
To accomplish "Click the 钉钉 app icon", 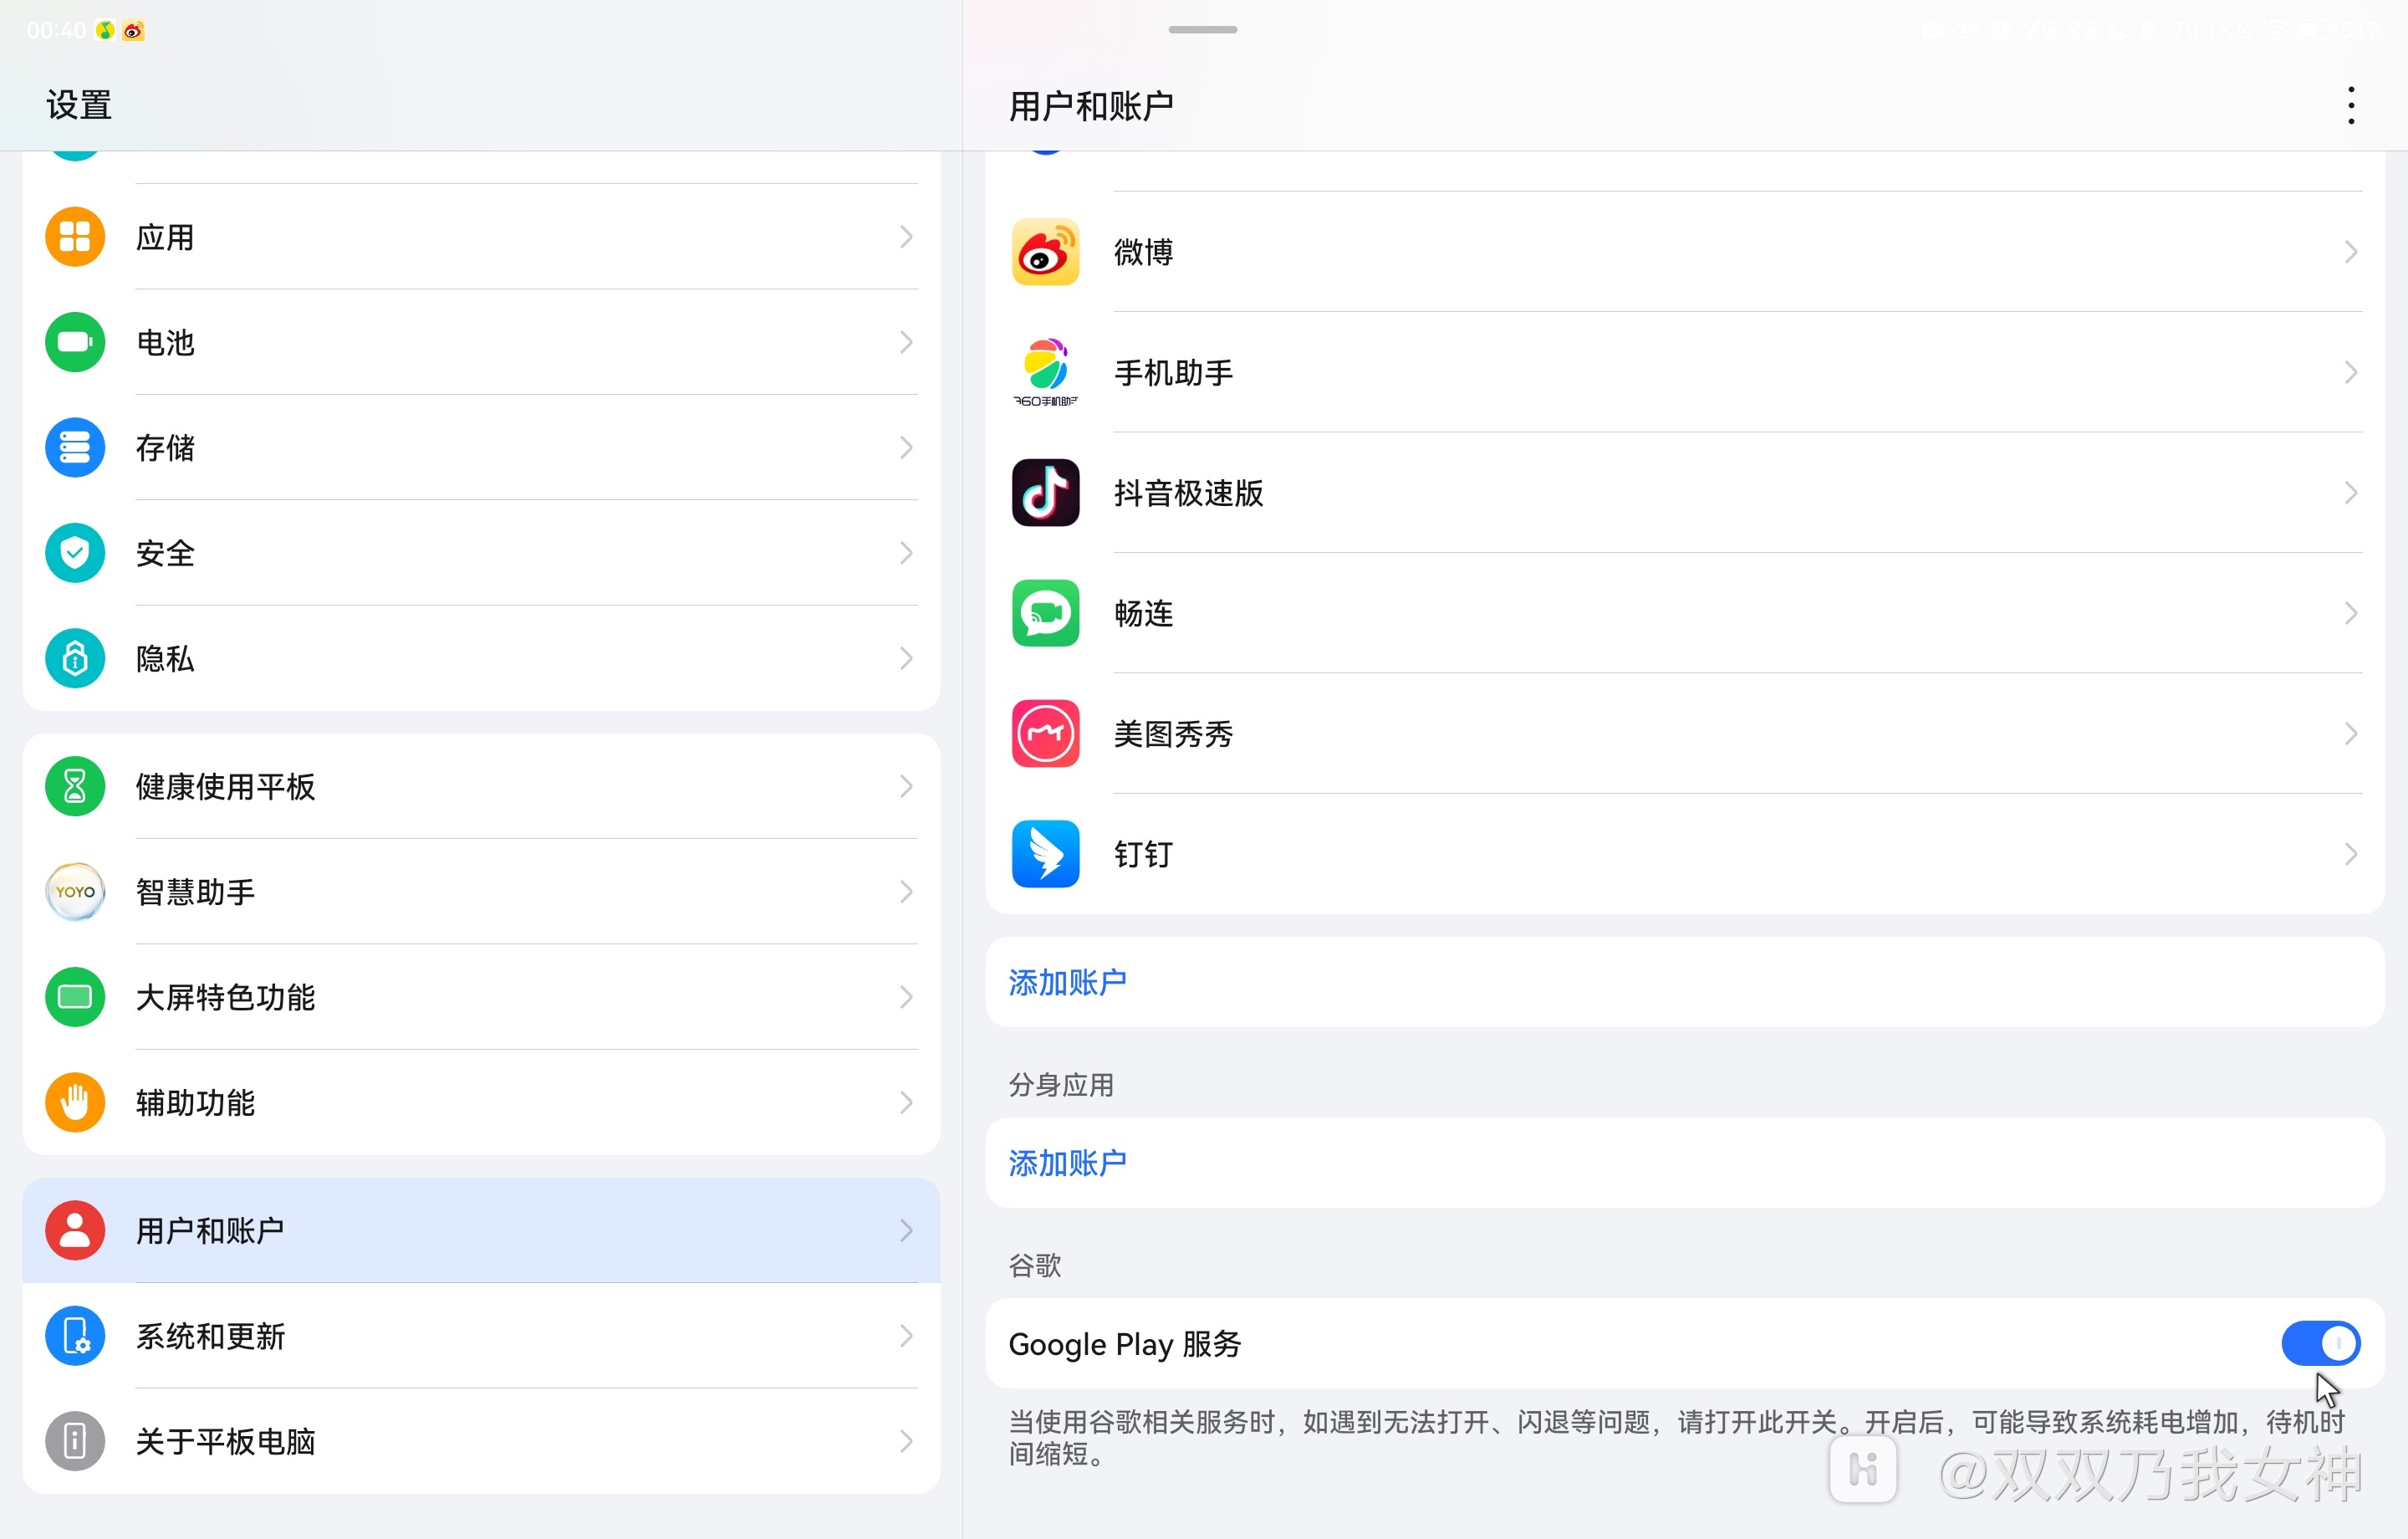I will pyautogui.click(x=1045, y=855).
